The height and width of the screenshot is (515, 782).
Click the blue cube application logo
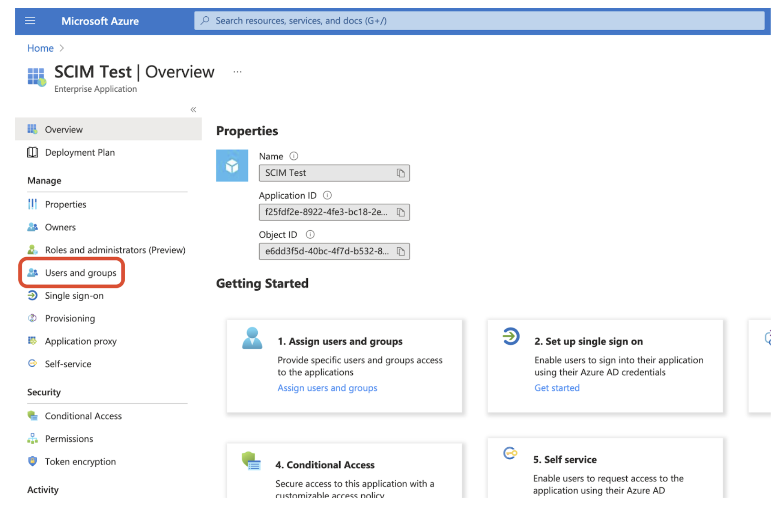pyautogui.click(x=232, y=165)
